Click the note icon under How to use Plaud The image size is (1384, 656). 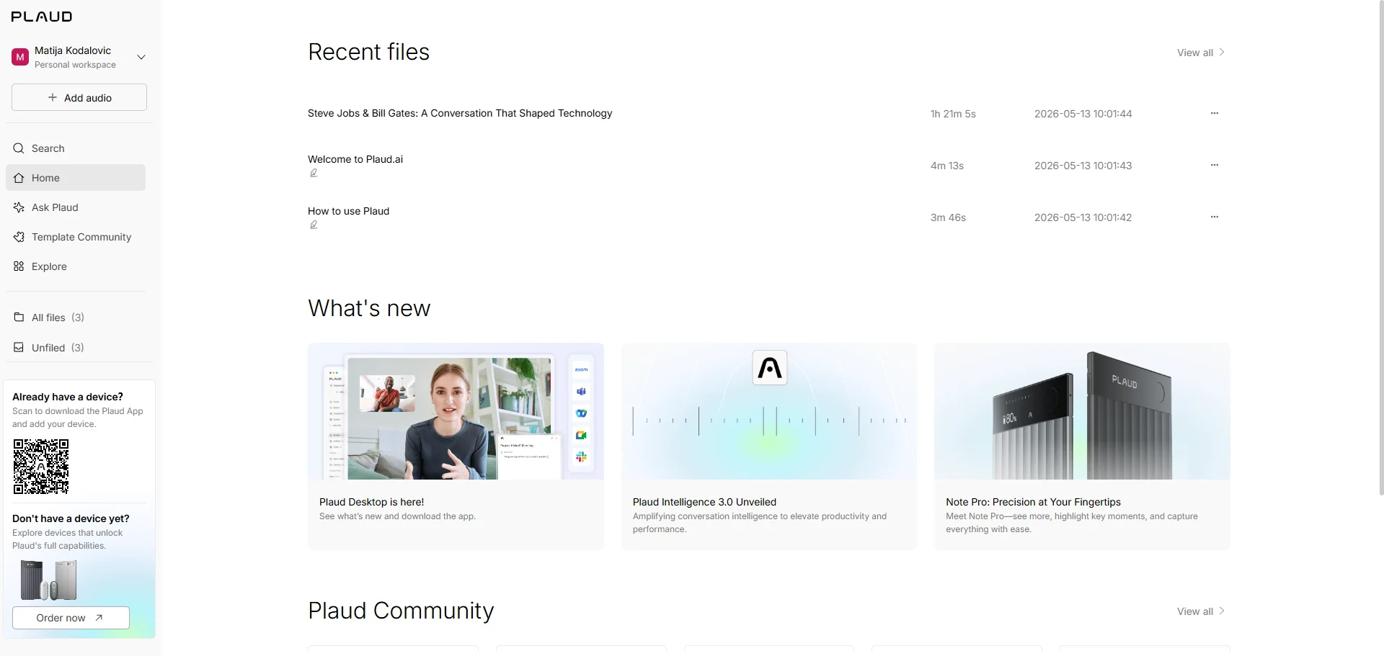pos(314,225)
